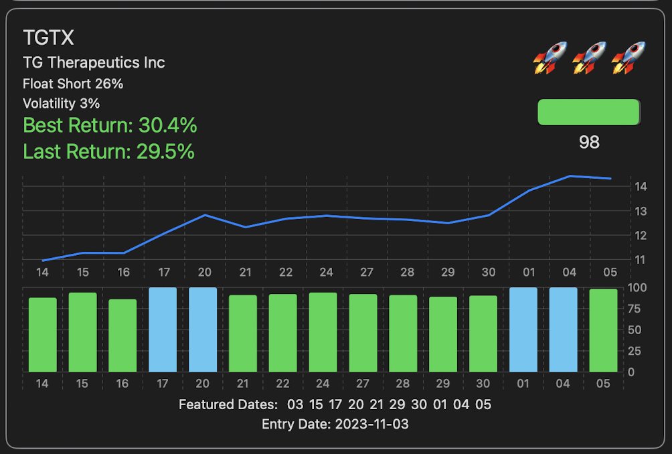Click the score axis label 25
The image size is (672, 454).
635,351
